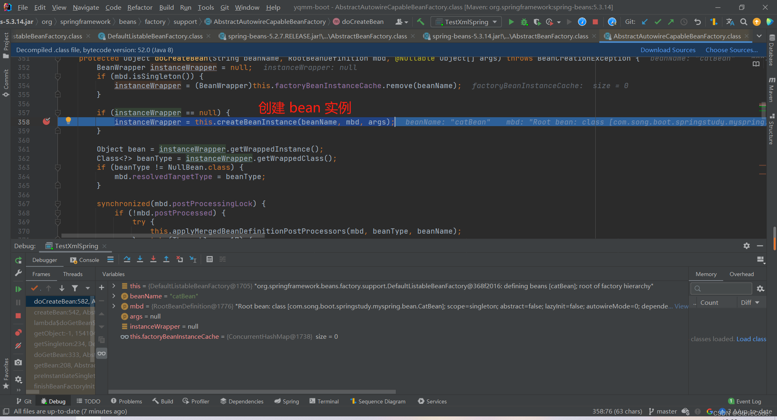This screenshot has width=777, height=420.
Task: Select createBean:542 stack frame
Action: click(61, 312)
